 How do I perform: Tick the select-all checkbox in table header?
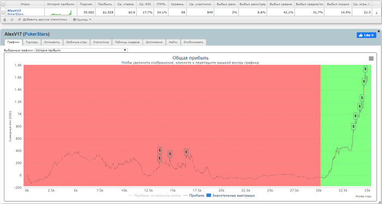click(x=3, y=4)
